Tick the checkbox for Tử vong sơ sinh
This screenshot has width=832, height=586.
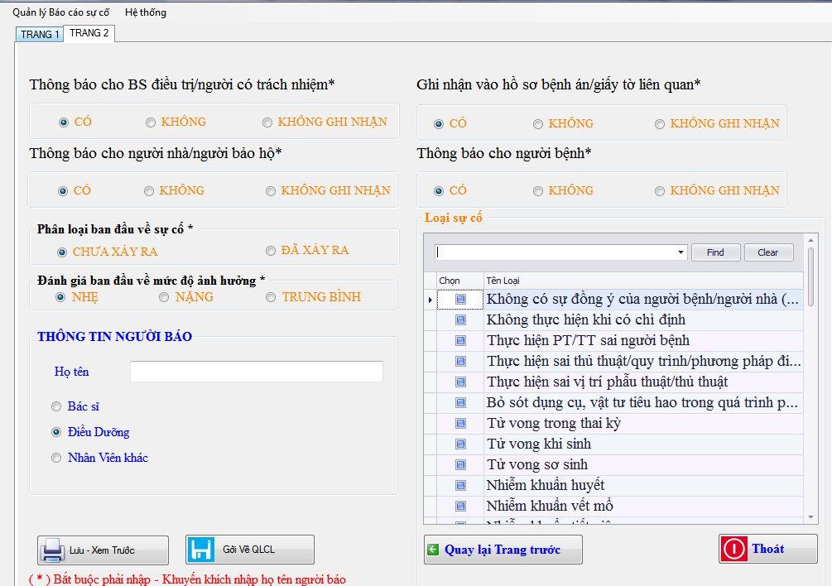[x=460, y=464]
